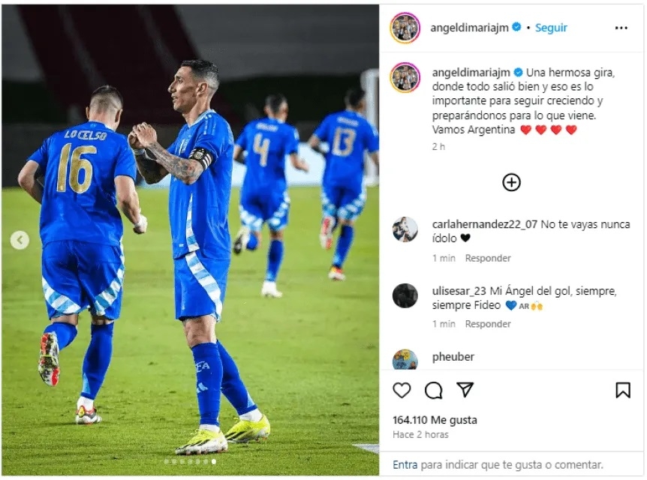Save the post with the bookmark icon
The height and width of the screenshot is (480, 647).
(x=623, y=390)
